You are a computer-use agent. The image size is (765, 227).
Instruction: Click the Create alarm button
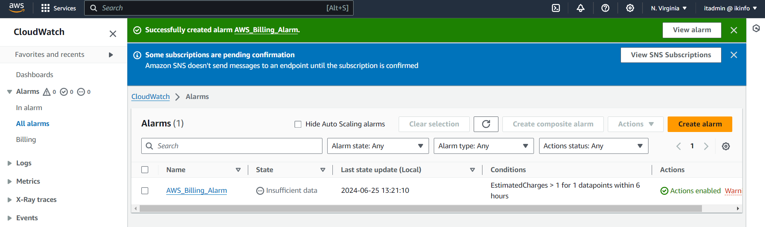point(700,124)
